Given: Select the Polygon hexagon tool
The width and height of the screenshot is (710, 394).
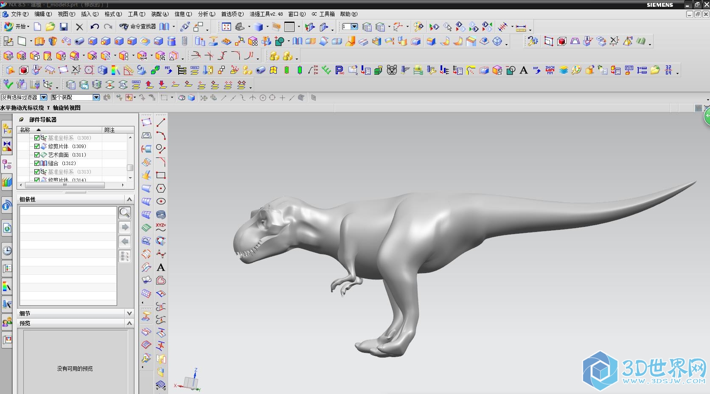Looking at the screenshot, I should (161, 188).
